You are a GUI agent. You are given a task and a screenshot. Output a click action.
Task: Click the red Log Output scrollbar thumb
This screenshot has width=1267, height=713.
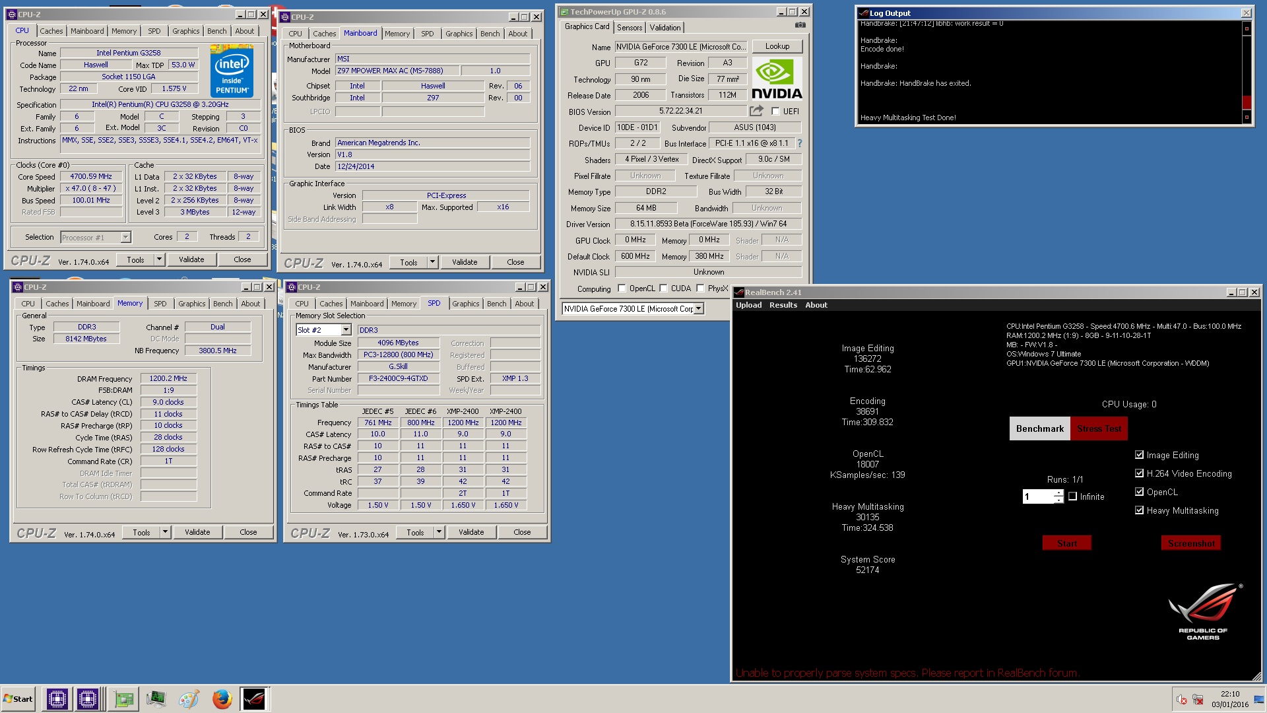[1247, 102]
